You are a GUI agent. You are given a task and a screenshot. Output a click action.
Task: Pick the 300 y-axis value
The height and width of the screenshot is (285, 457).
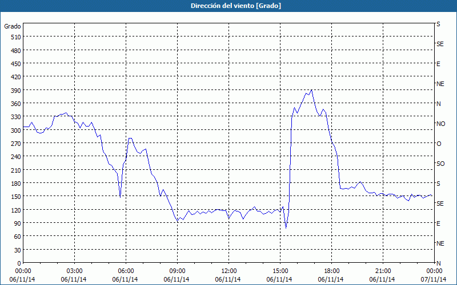pos(17,131)
